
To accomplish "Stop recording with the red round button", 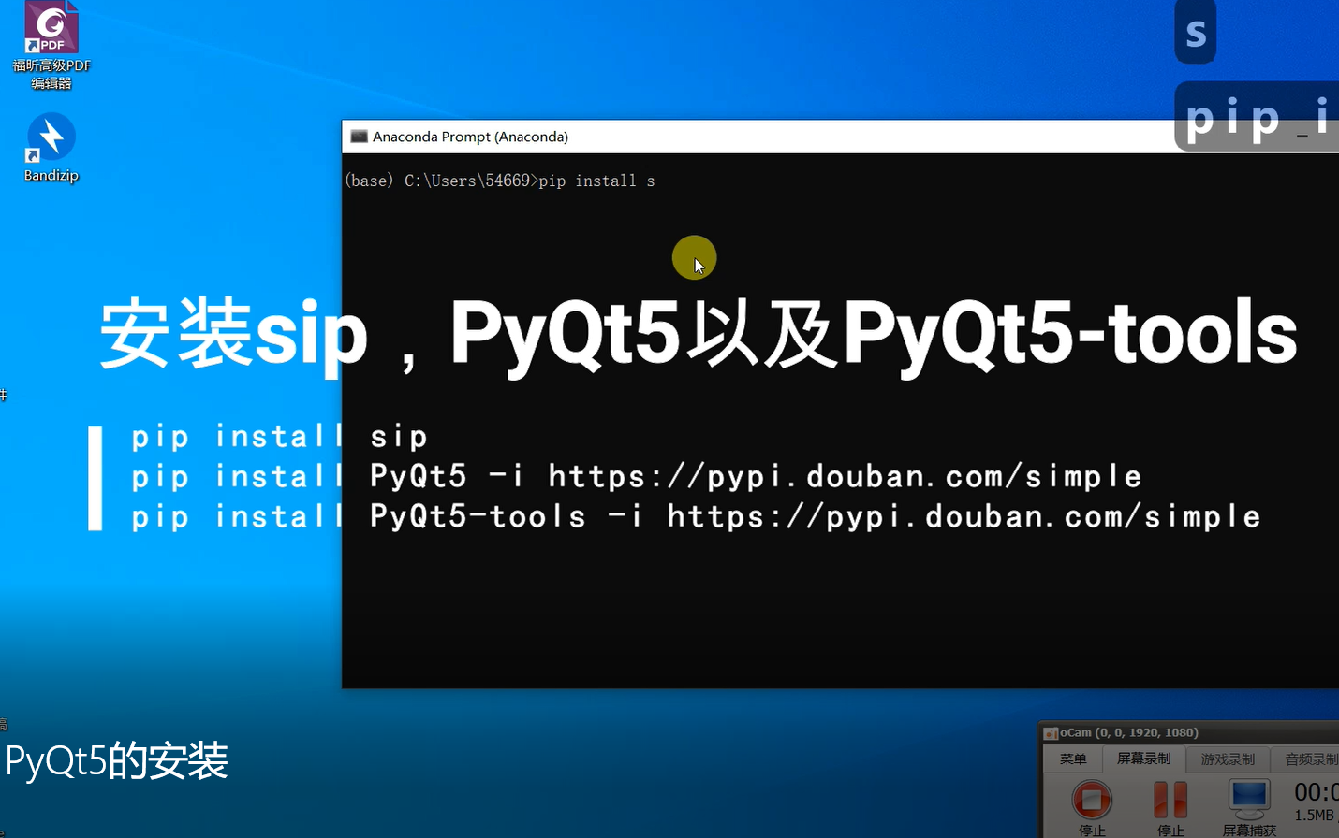I will [x=1092, y=801].
